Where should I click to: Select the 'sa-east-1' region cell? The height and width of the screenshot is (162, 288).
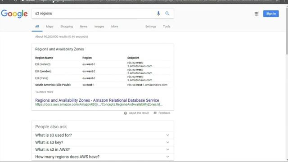point(88,85)
